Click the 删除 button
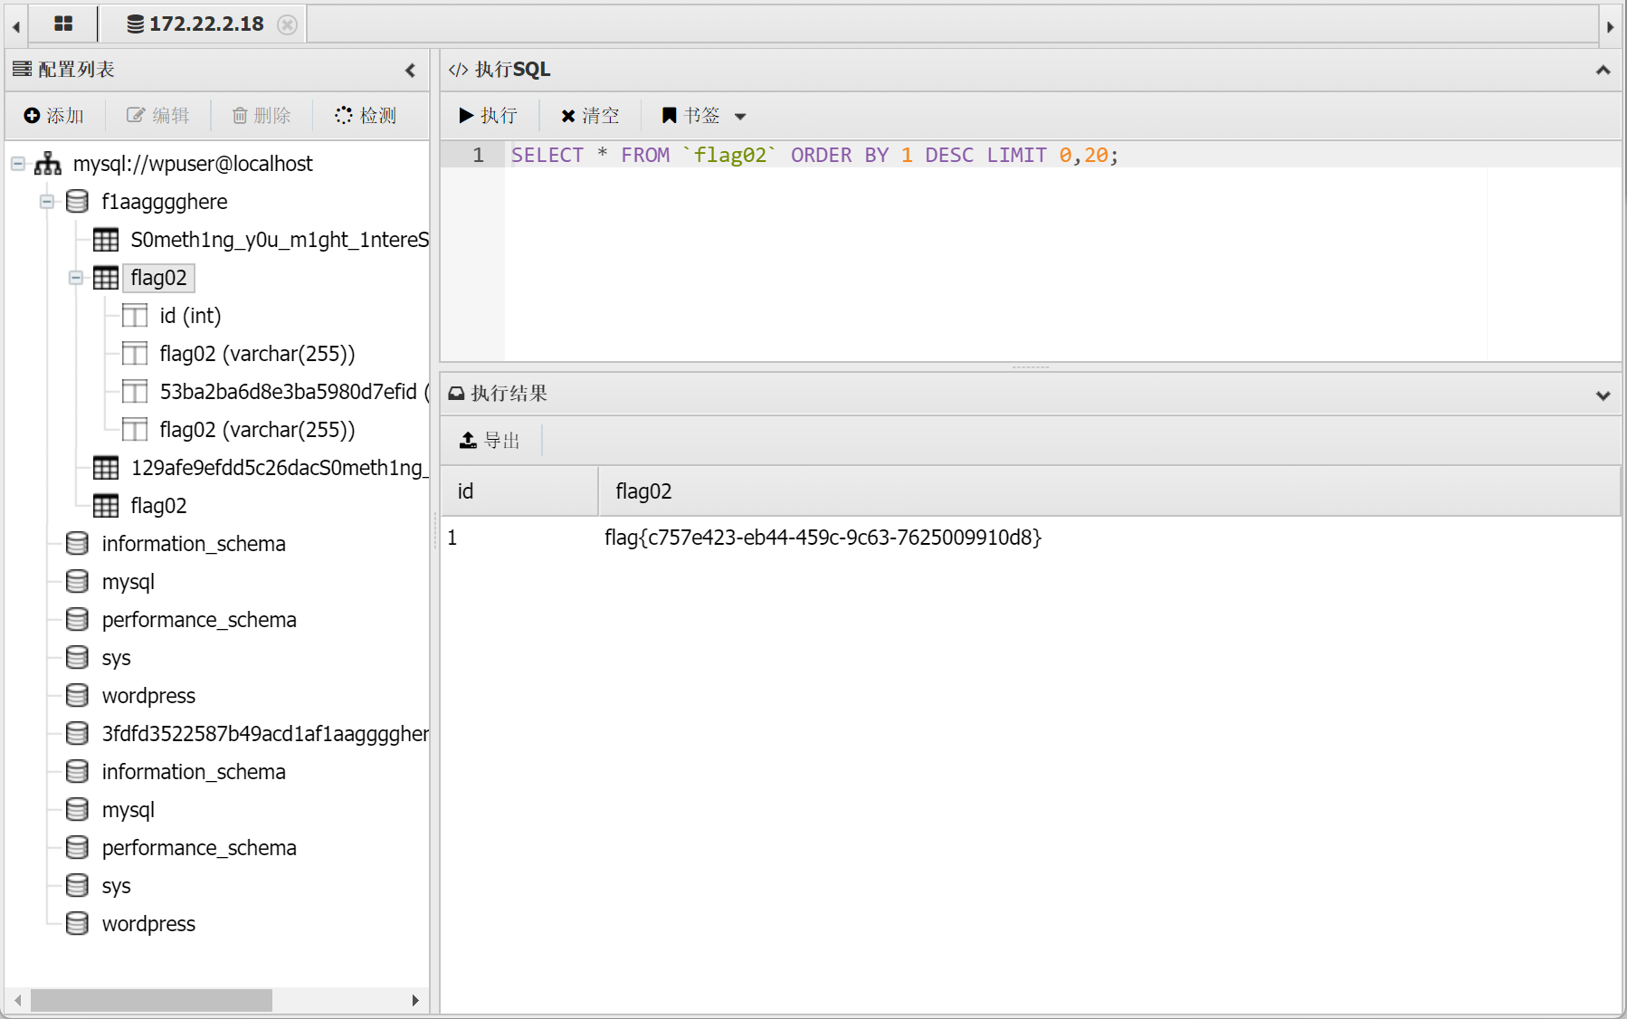The image size is (1627, 1019). [x=262, y=115]
